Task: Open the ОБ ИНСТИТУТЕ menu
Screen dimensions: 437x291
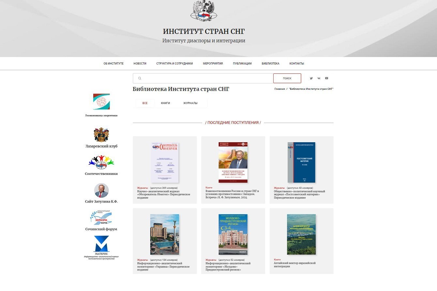Action: (113, 64)
